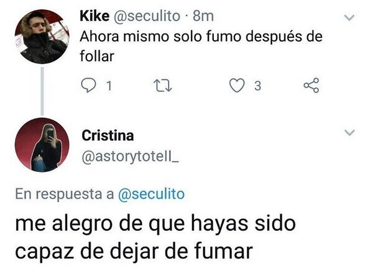373x275 pixels.
Task: Click the 8m timestamp on Kike's tweet
Action: pos(203,16)
